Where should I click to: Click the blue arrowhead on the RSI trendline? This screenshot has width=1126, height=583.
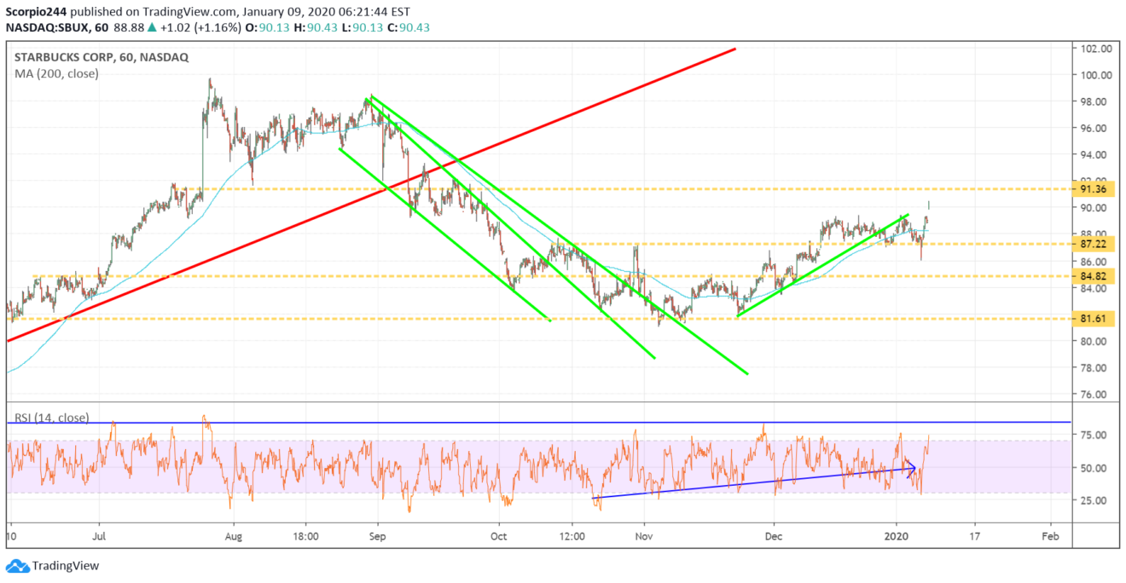tap(911, 467)
